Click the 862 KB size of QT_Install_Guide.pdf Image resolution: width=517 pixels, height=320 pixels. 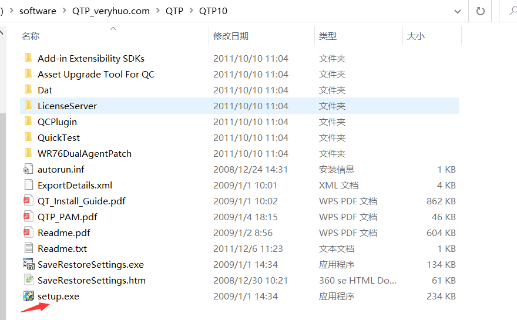(441, 201)
